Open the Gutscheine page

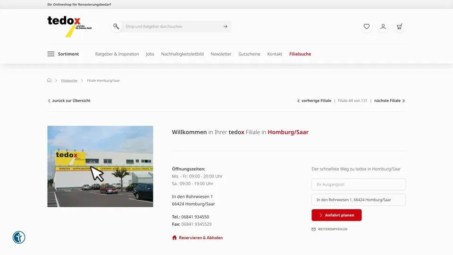point(249,54)
